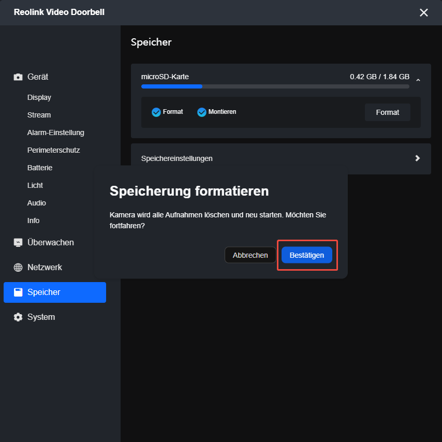The width and height of the screenshot is (442, 442).
Task: Click the Montieren status check icon
Action: (x=201, y=112)
